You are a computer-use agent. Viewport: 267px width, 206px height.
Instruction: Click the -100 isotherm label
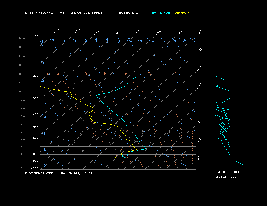[x=77, y=32]
